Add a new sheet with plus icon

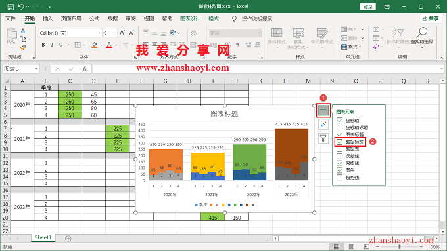(68, 239)
